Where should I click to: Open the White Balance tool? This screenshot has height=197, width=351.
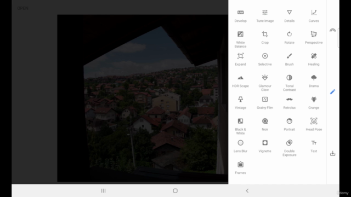click(x=240, y=39)
